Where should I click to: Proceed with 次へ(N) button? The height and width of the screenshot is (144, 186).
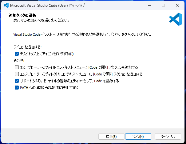(138, 137)
